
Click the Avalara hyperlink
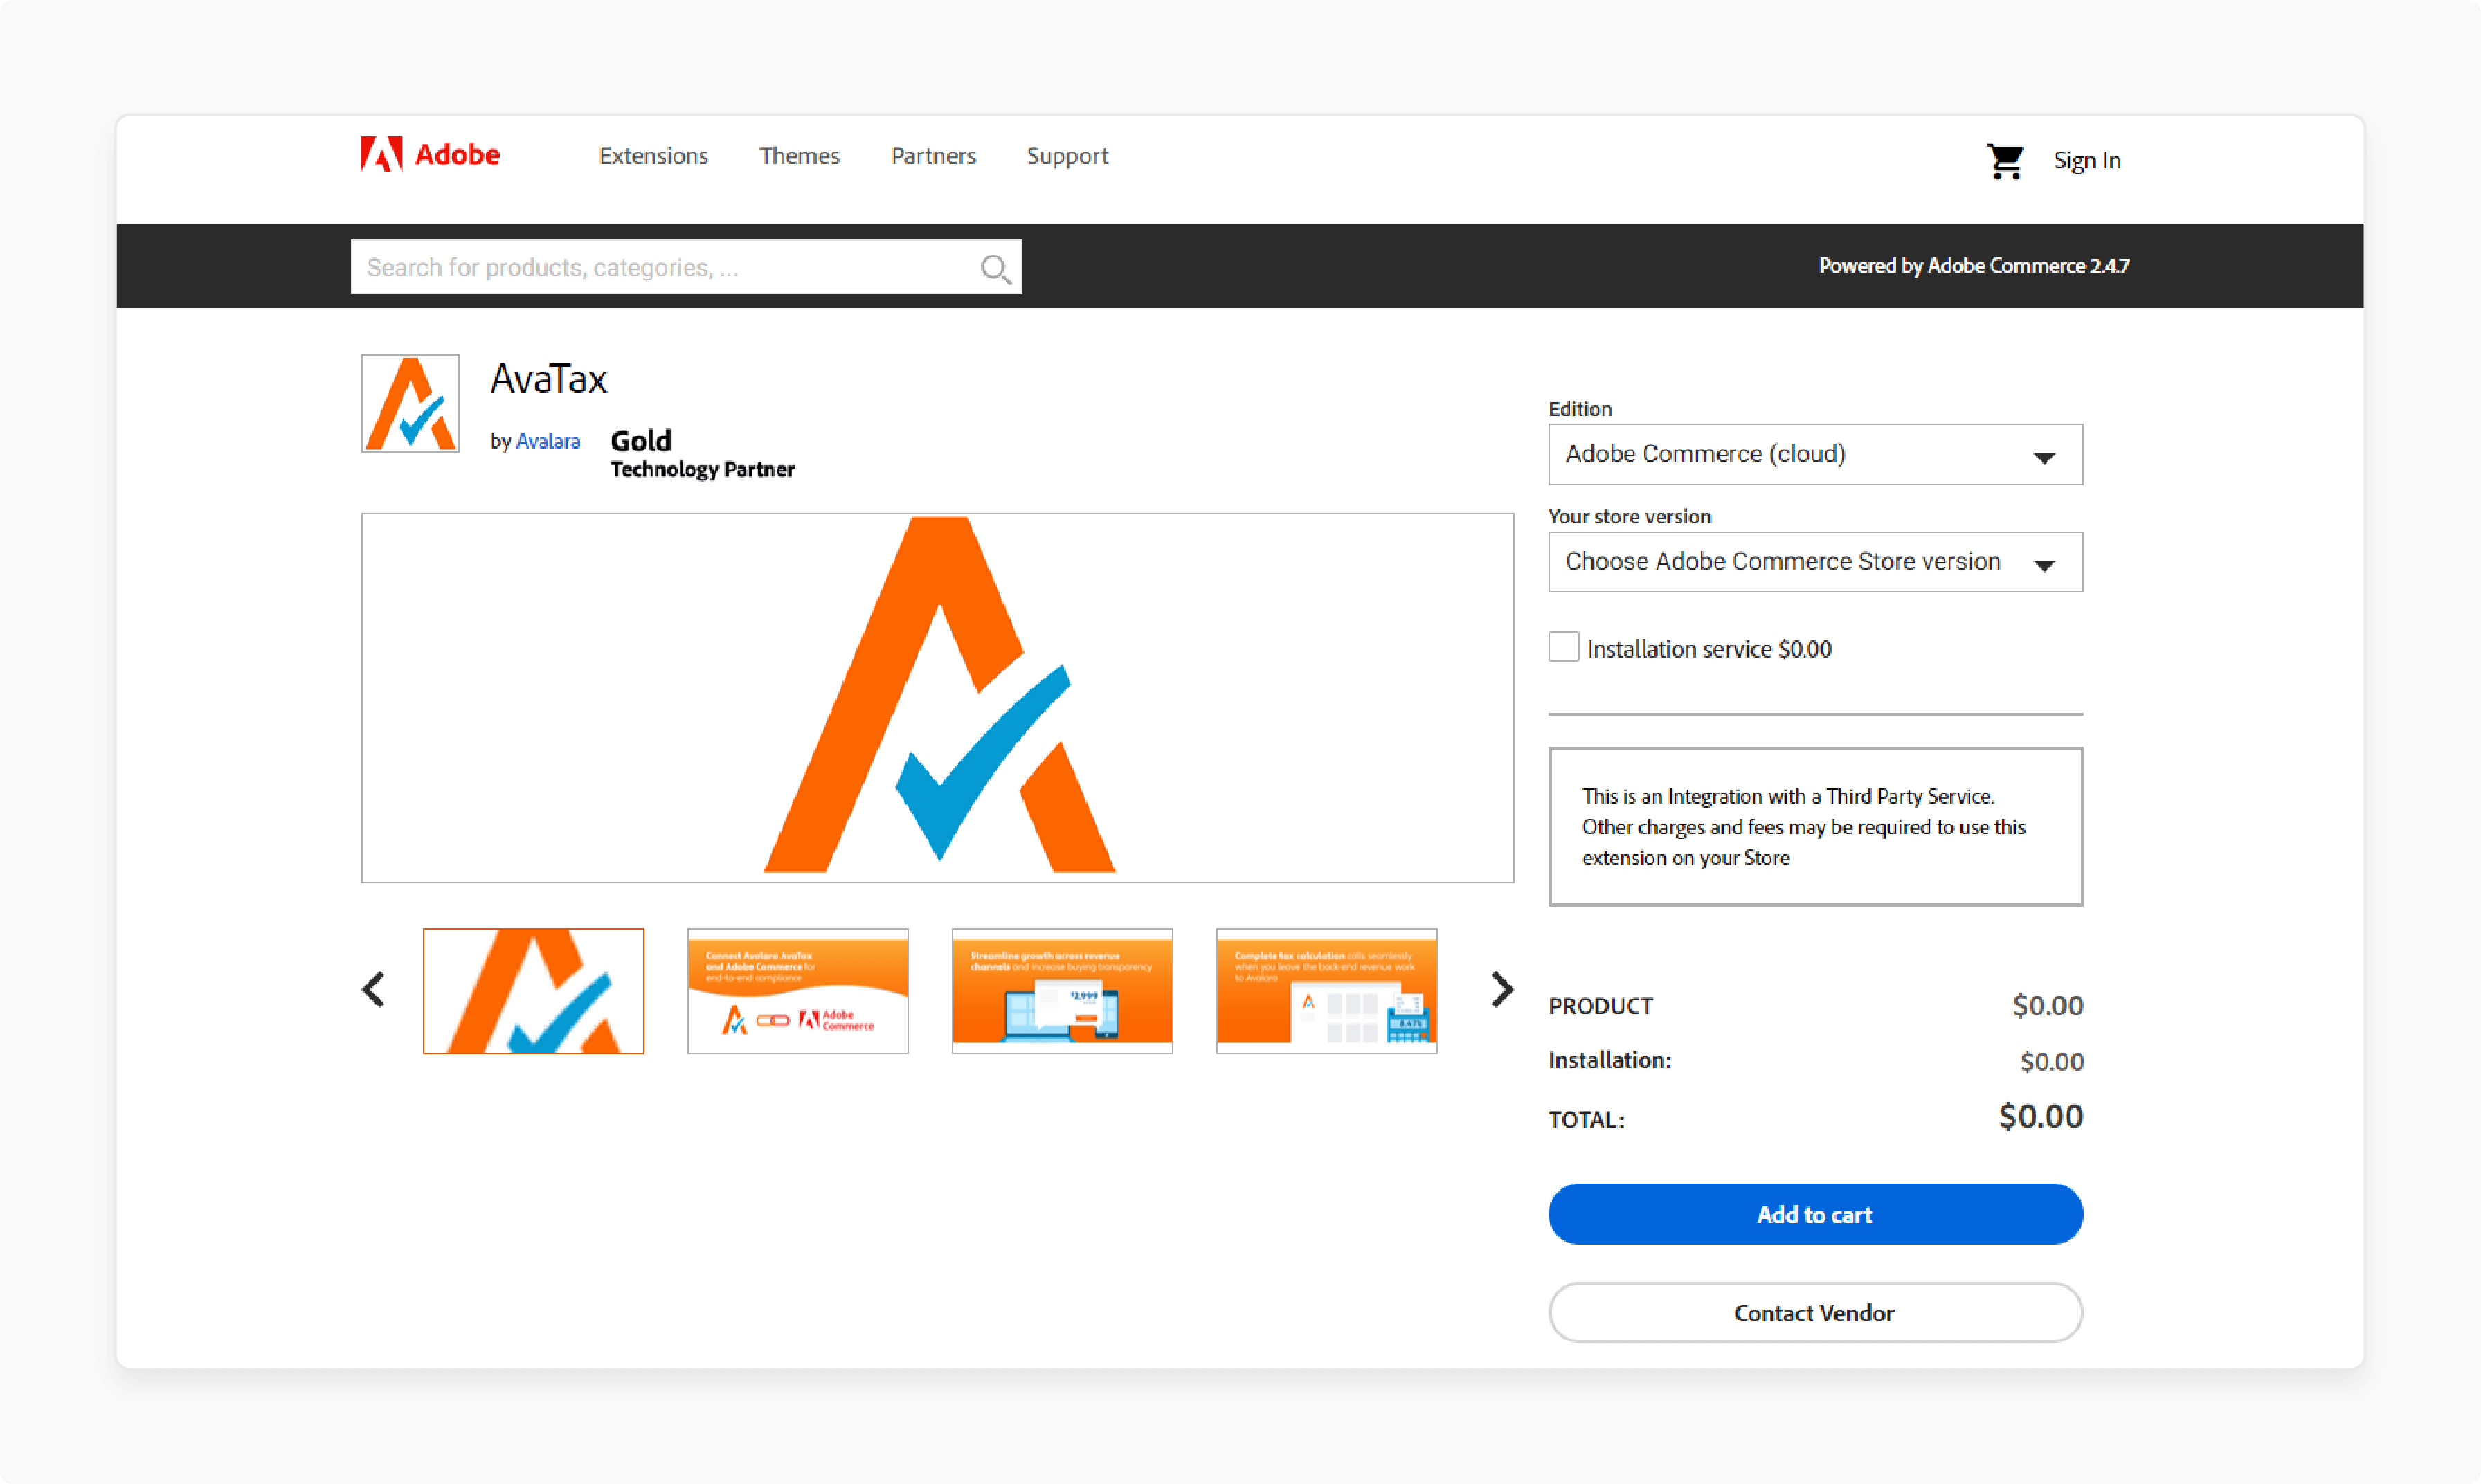point(548,440)
